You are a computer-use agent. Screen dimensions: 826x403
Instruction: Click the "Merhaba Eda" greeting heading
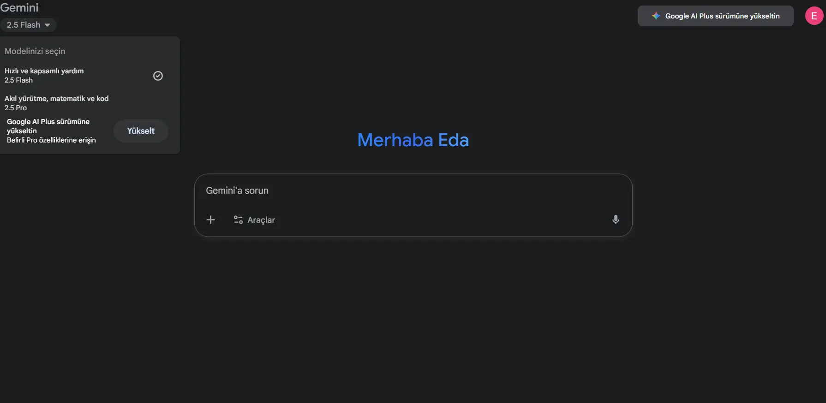click(x=413, y=140)
